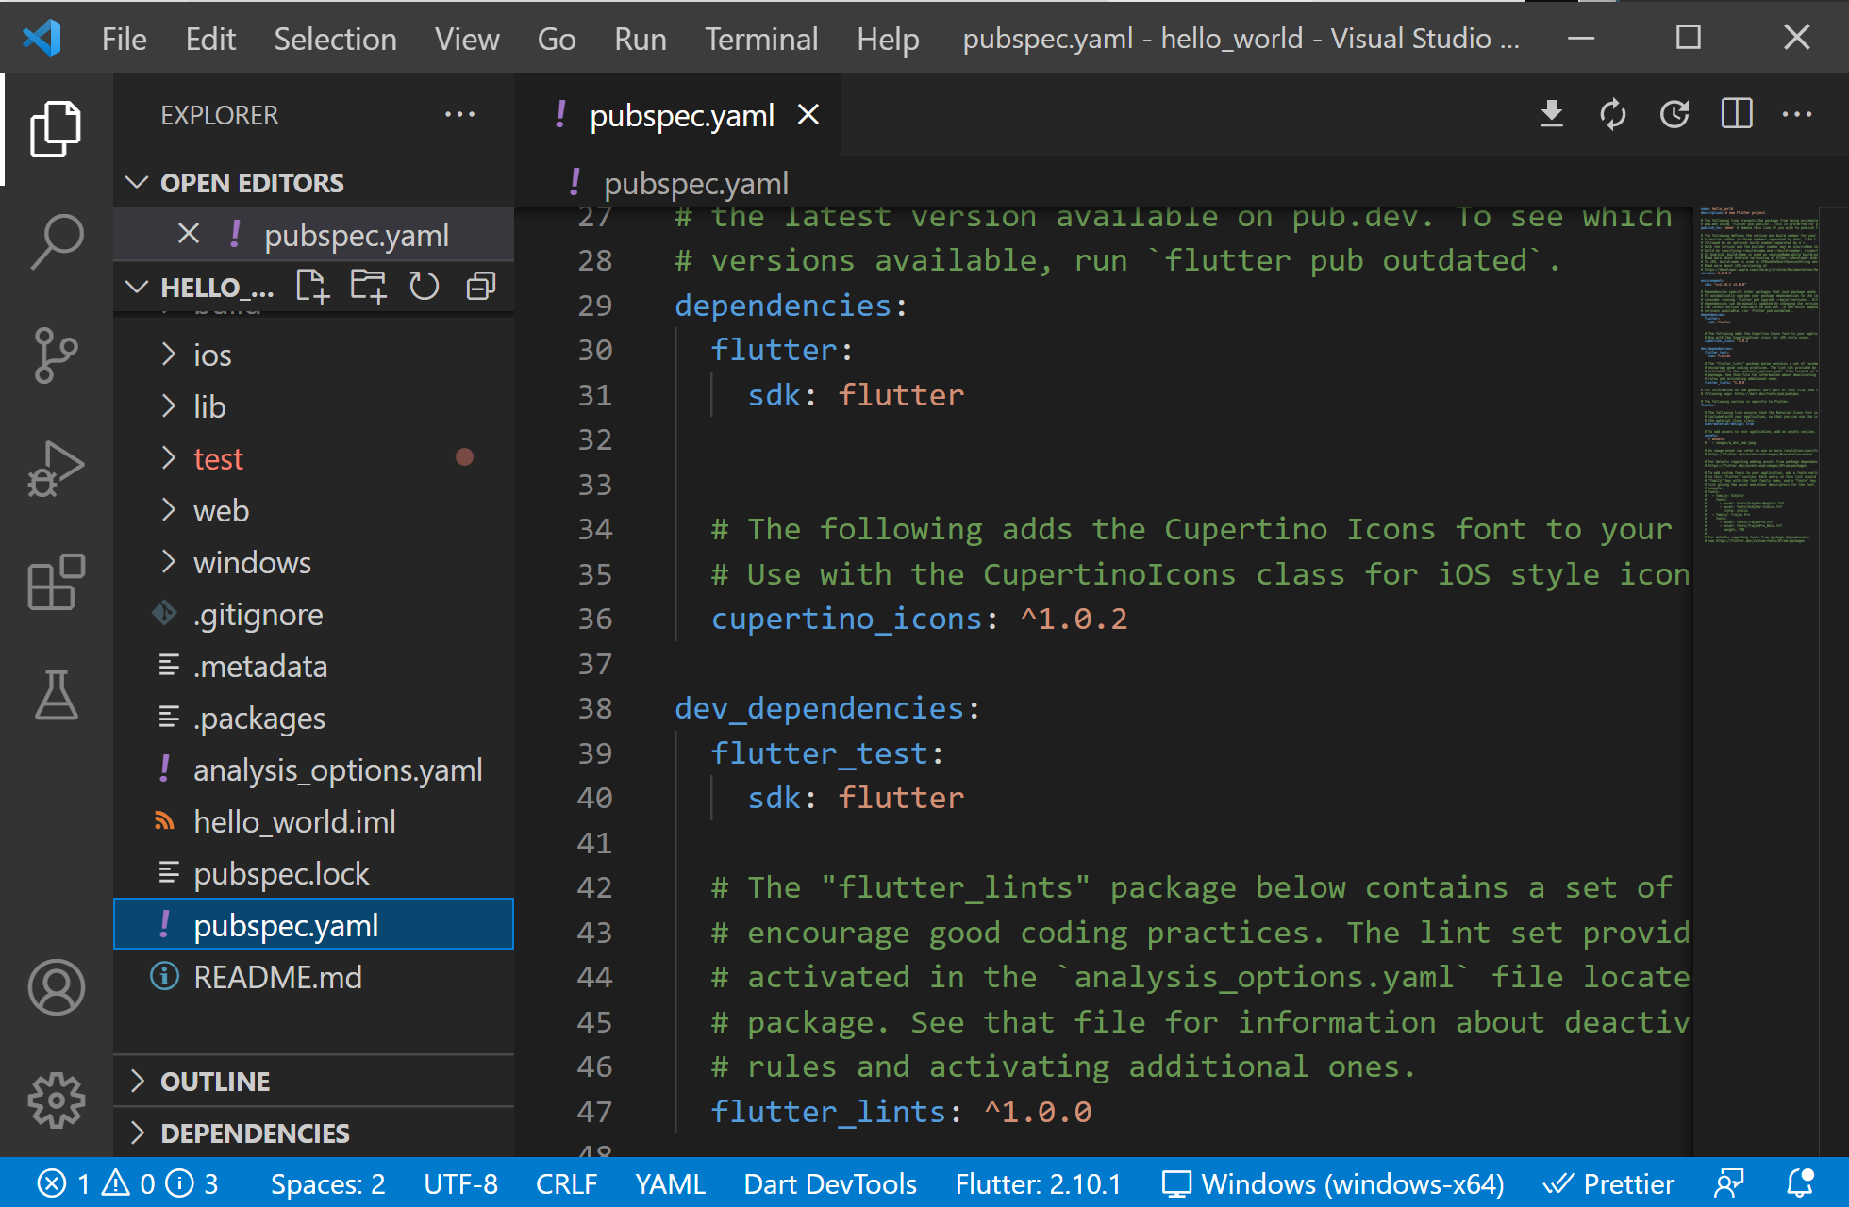Click the New File icon in explorer
Image resolution: width=1849 pixels, height=1207 pixels.
[311, 287]
